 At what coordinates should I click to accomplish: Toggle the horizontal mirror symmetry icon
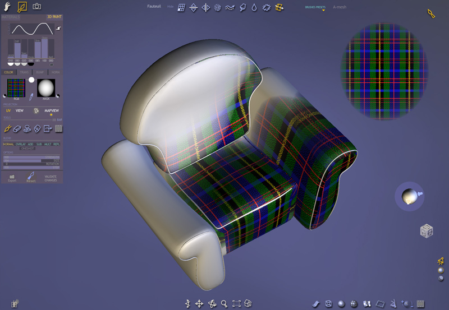coord(205,7)
